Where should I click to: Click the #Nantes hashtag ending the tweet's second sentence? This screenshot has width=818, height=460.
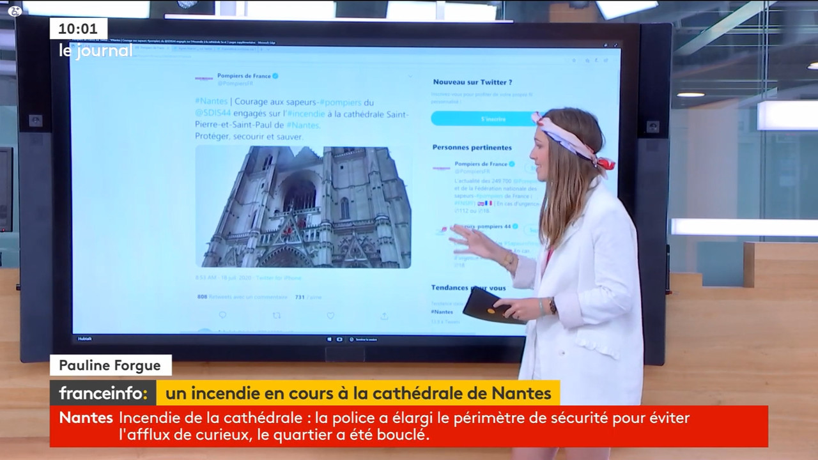click(304, 125)
